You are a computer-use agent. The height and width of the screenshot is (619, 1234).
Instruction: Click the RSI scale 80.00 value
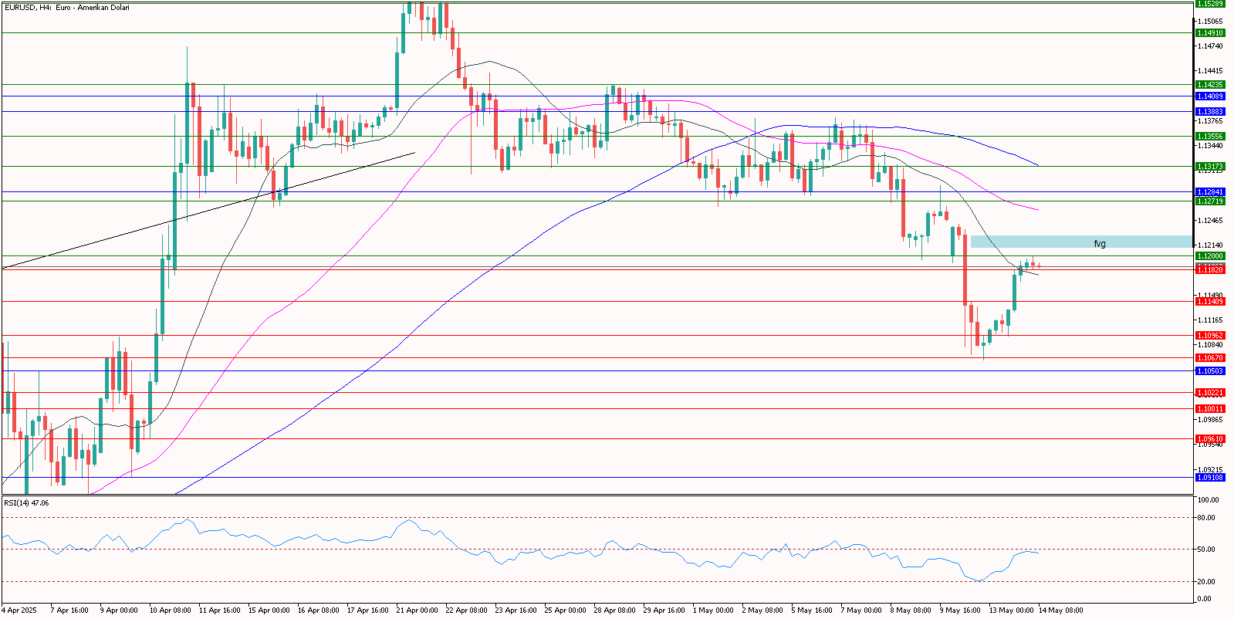pos(1206,517)
